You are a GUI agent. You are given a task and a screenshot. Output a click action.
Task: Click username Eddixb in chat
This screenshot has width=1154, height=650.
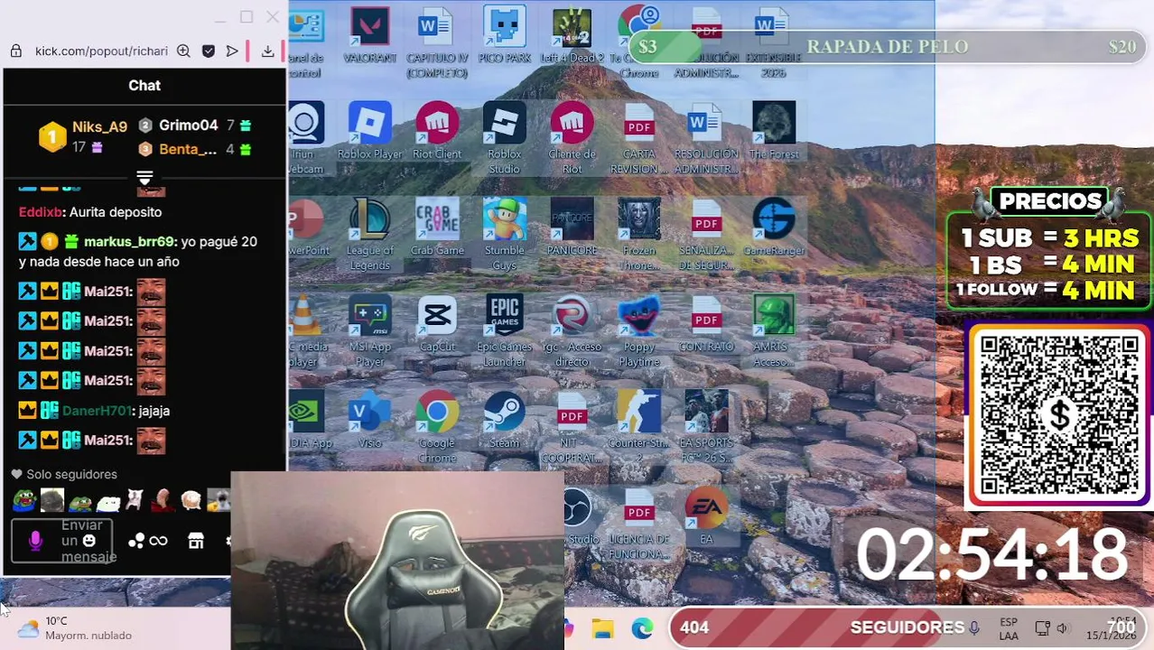coord(41,212)
